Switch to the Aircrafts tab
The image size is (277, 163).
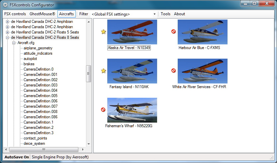(x=66, y=14)
